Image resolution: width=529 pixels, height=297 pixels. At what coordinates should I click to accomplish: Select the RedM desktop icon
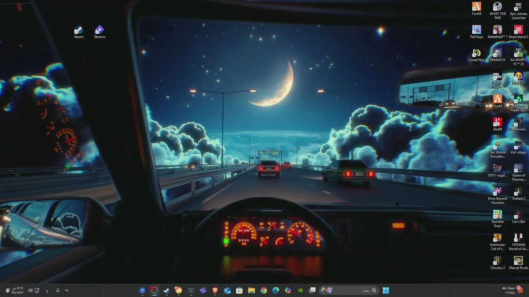point(498,125)
